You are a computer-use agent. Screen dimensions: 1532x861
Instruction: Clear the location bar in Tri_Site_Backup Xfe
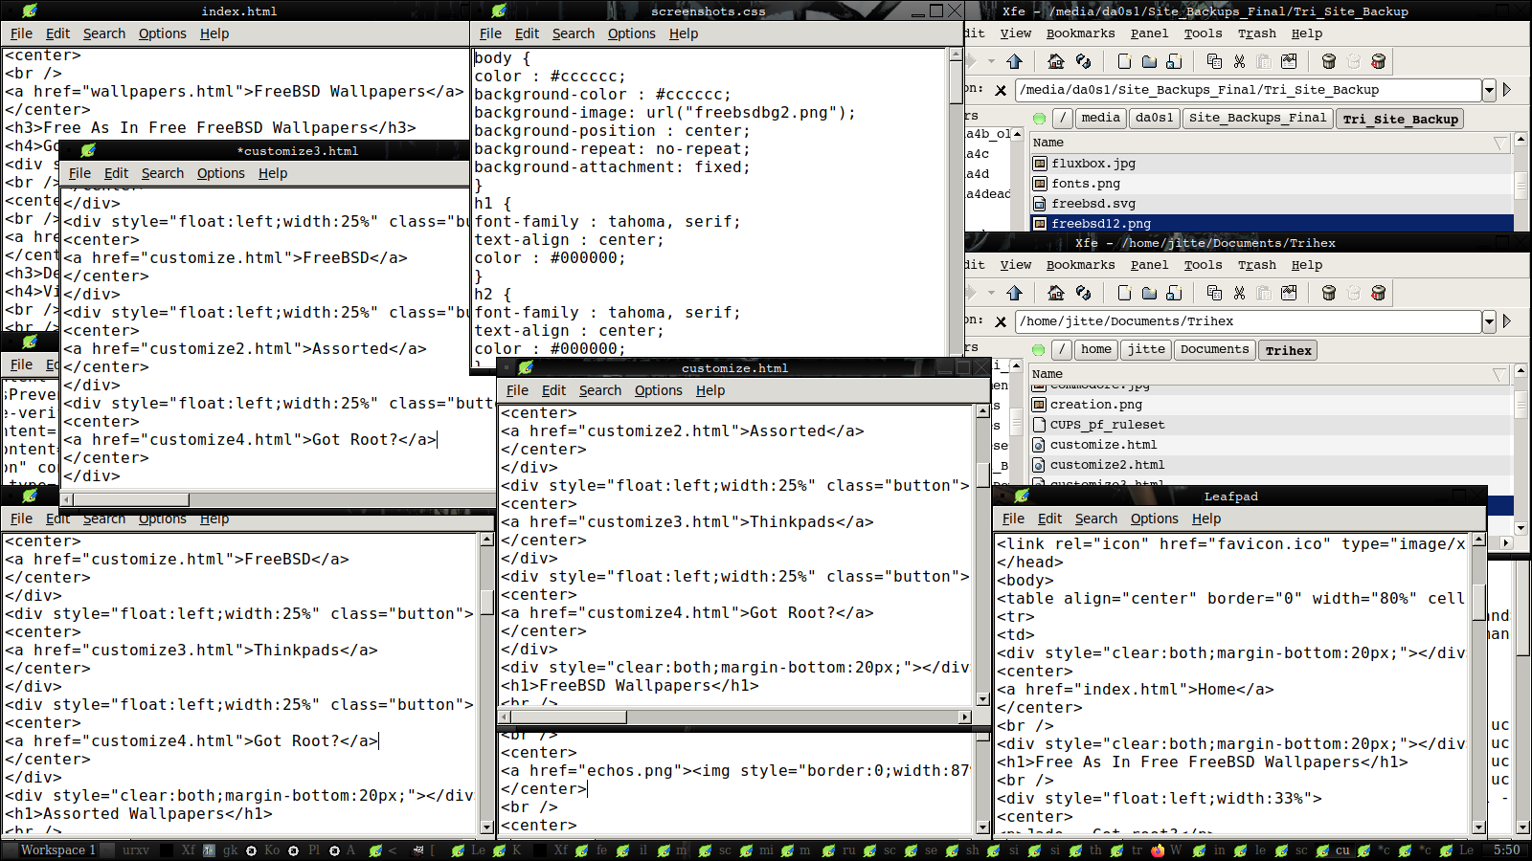[1001, 90]
